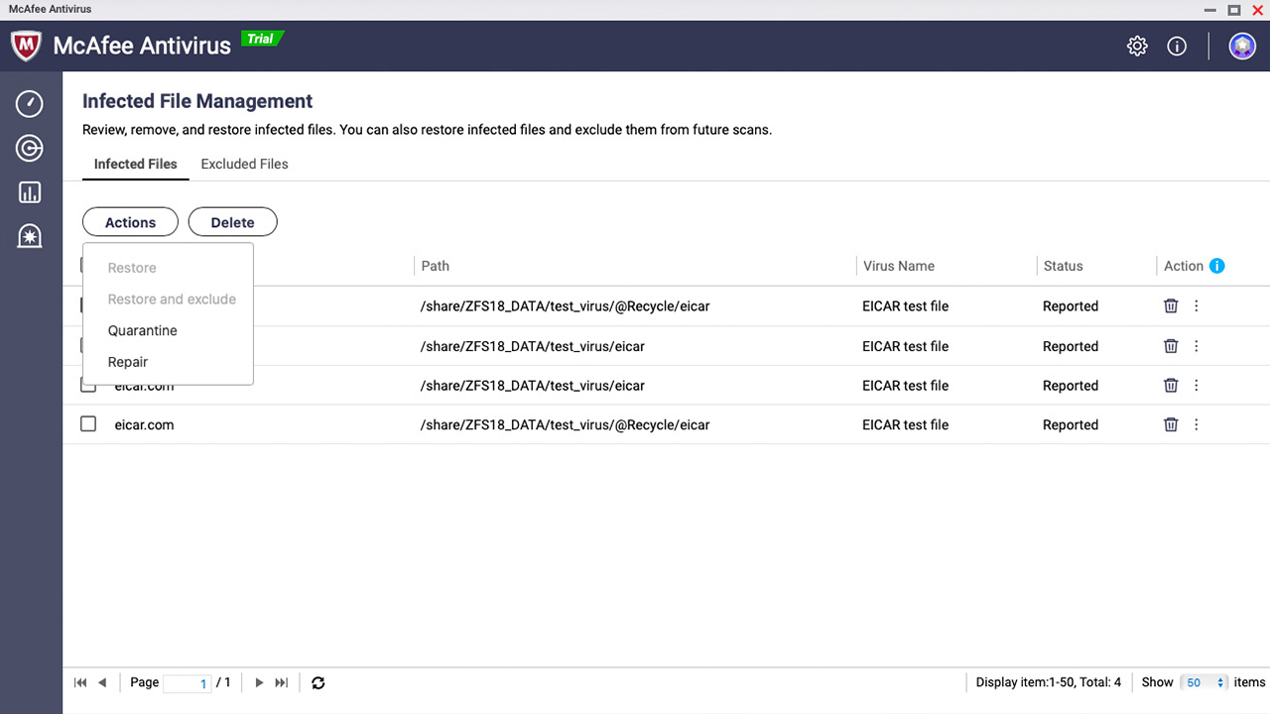The width and height of the screenshot is (1270, 714).
Task: Click the Delete button
Action: coord(232,222)
